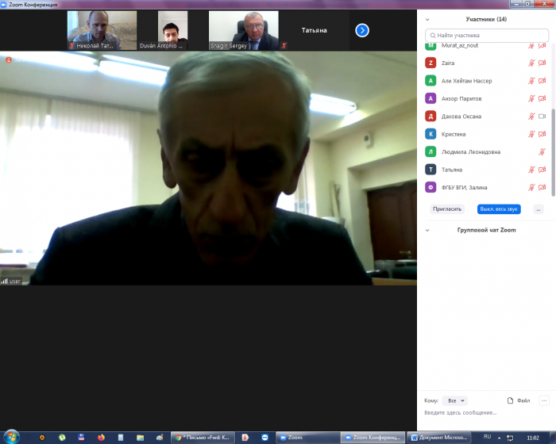The height and width of the screenshot is (444, 556).
Task: Toggle microphone for Али Хейтам Нассер
Action: pos(531,81)
